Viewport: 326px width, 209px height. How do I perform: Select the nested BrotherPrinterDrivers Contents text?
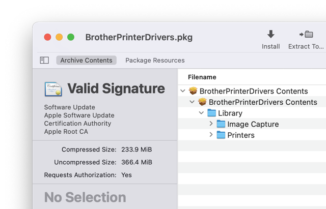pos(263,102)
